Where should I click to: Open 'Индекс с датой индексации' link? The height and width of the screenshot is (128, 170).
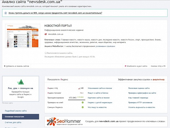pos(100,102)
